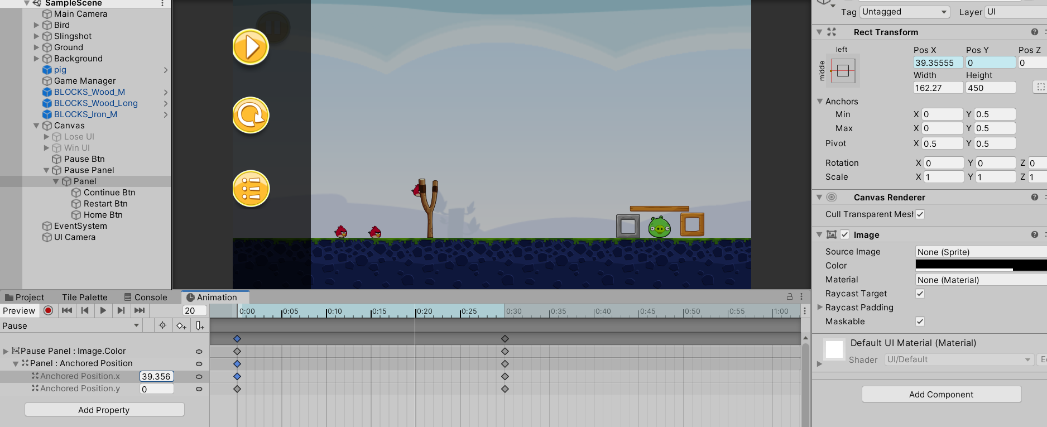Screen dimensions: 1047x427
Task: Open keyframe options for Pause Panel Image.Color row
Action: coord(199,352)
